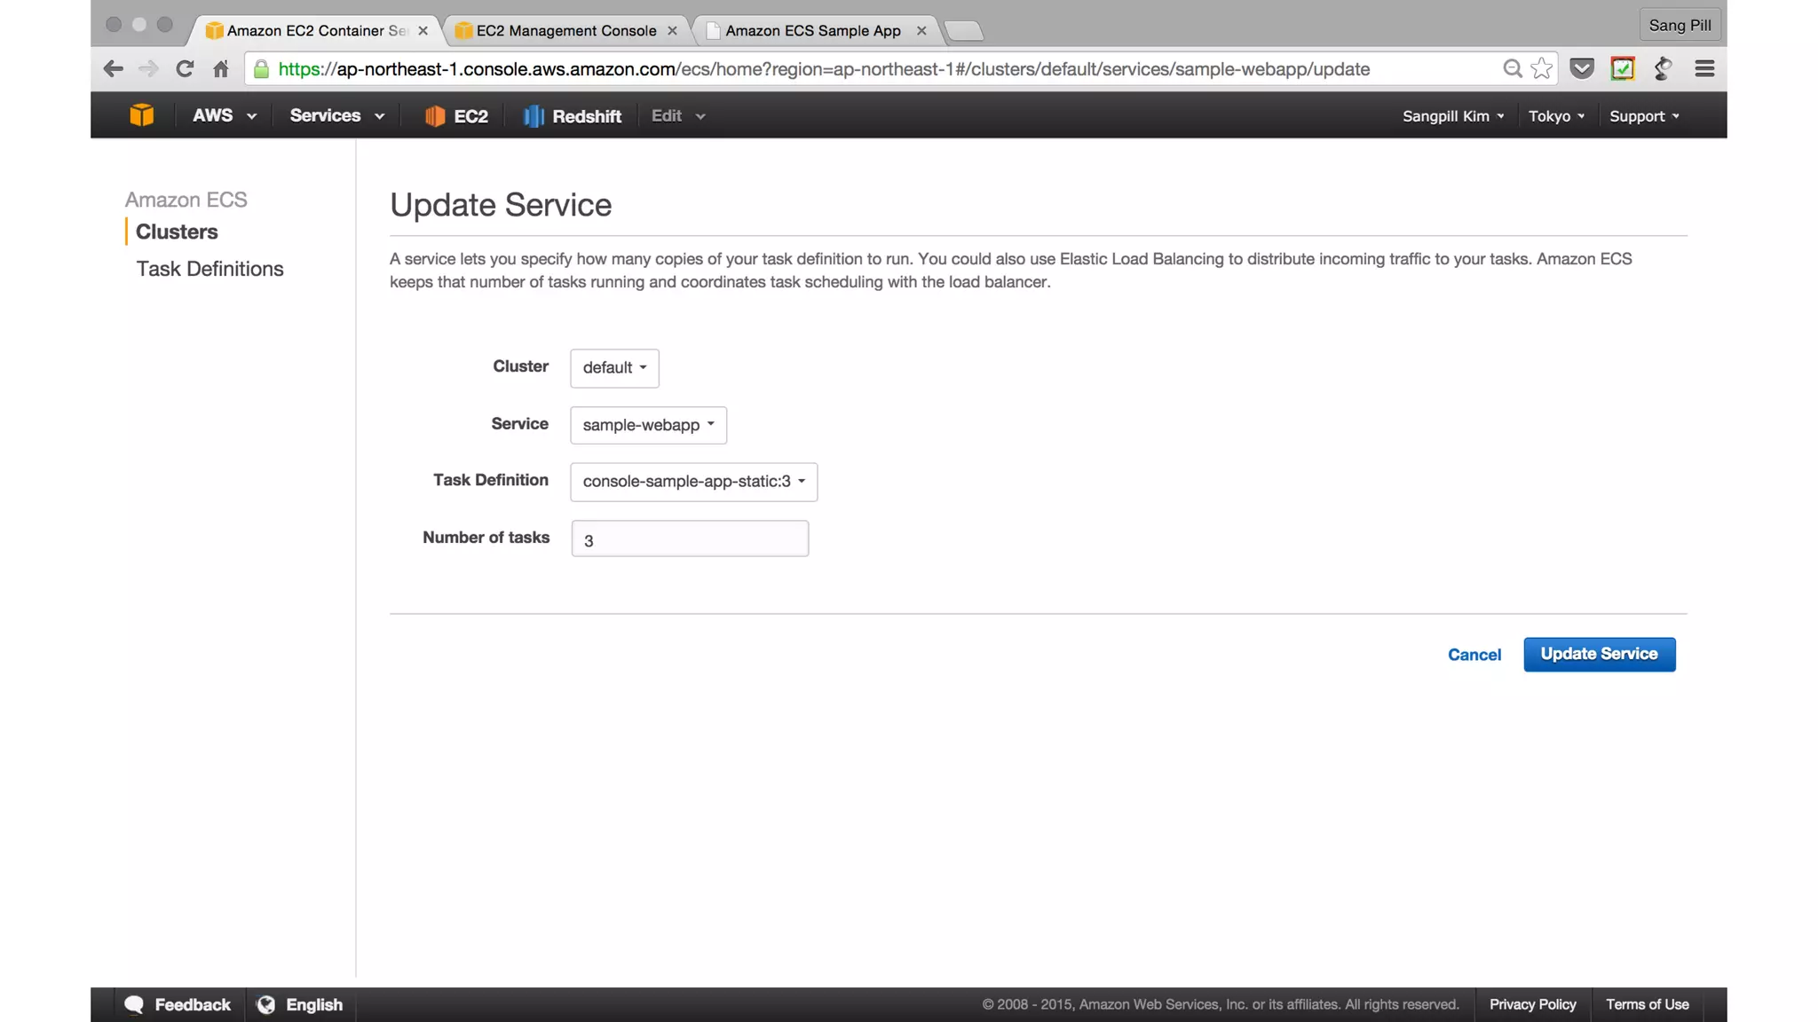Open the Tokyo region menu
This screenshot has width=1818, height=1022.
tap(1555, 116)
